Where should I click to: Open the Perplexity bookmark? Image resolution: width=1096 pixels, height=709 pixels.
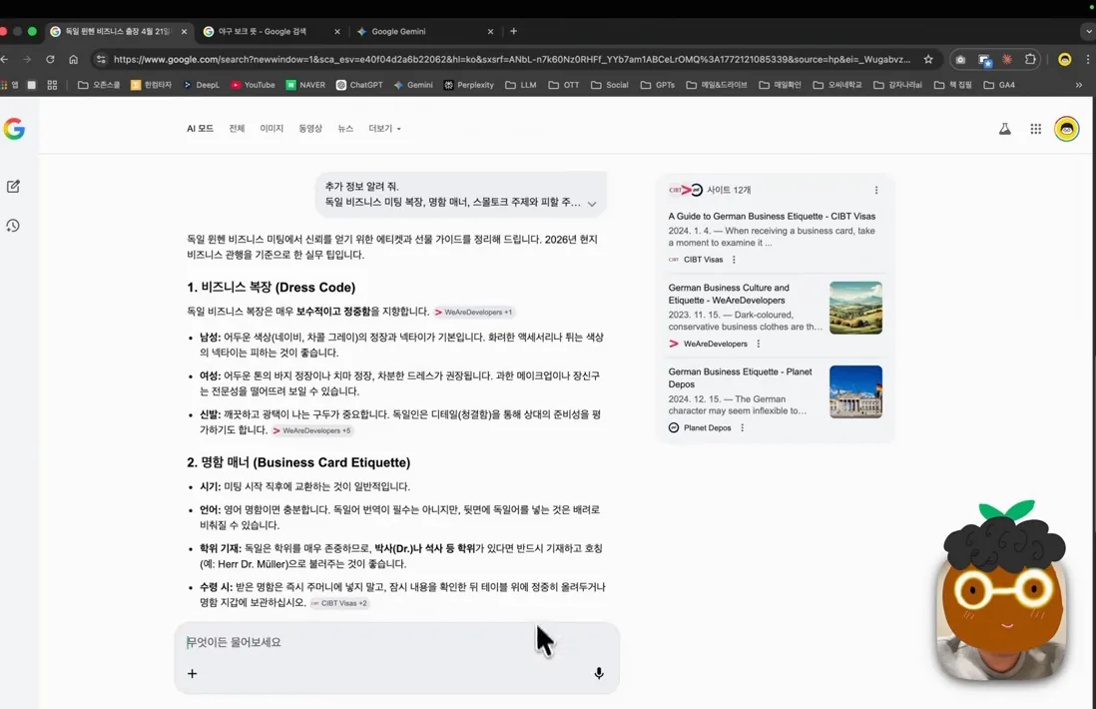point(468,85)
